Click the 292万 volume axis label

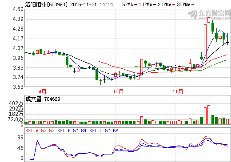pos(16,109)
